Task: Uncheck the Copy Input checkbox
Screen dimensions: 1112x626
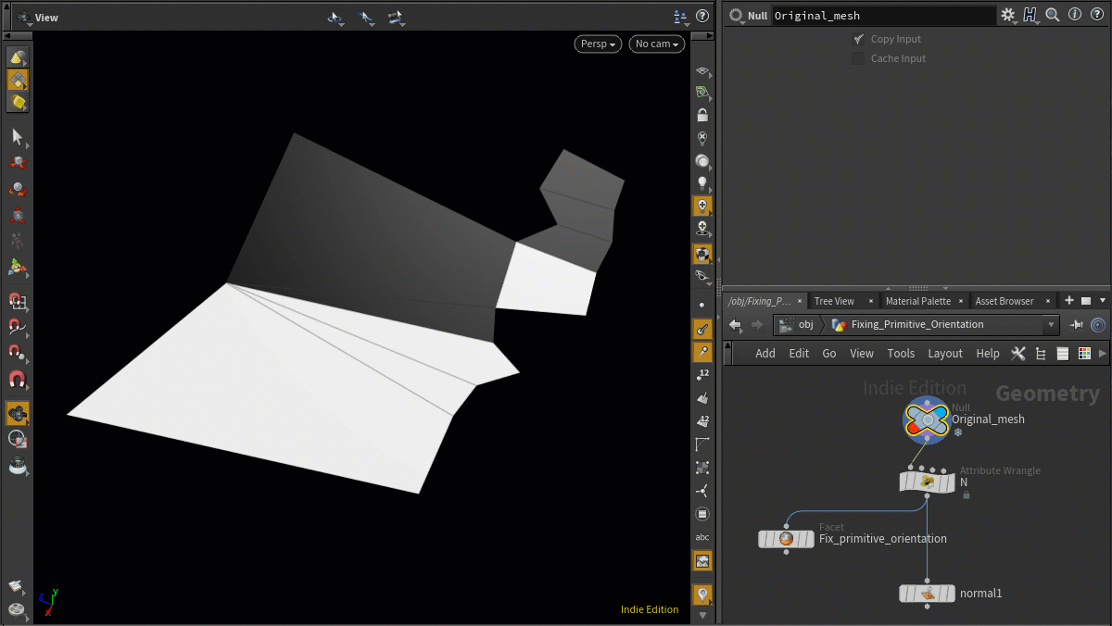Action: [x=858, y=39]
